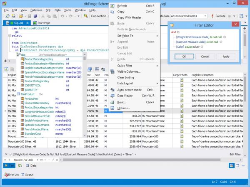The image size is (250, 187).
Task: Open the AdventureWorks2014 database dropdown
Action: coord(205,16)
